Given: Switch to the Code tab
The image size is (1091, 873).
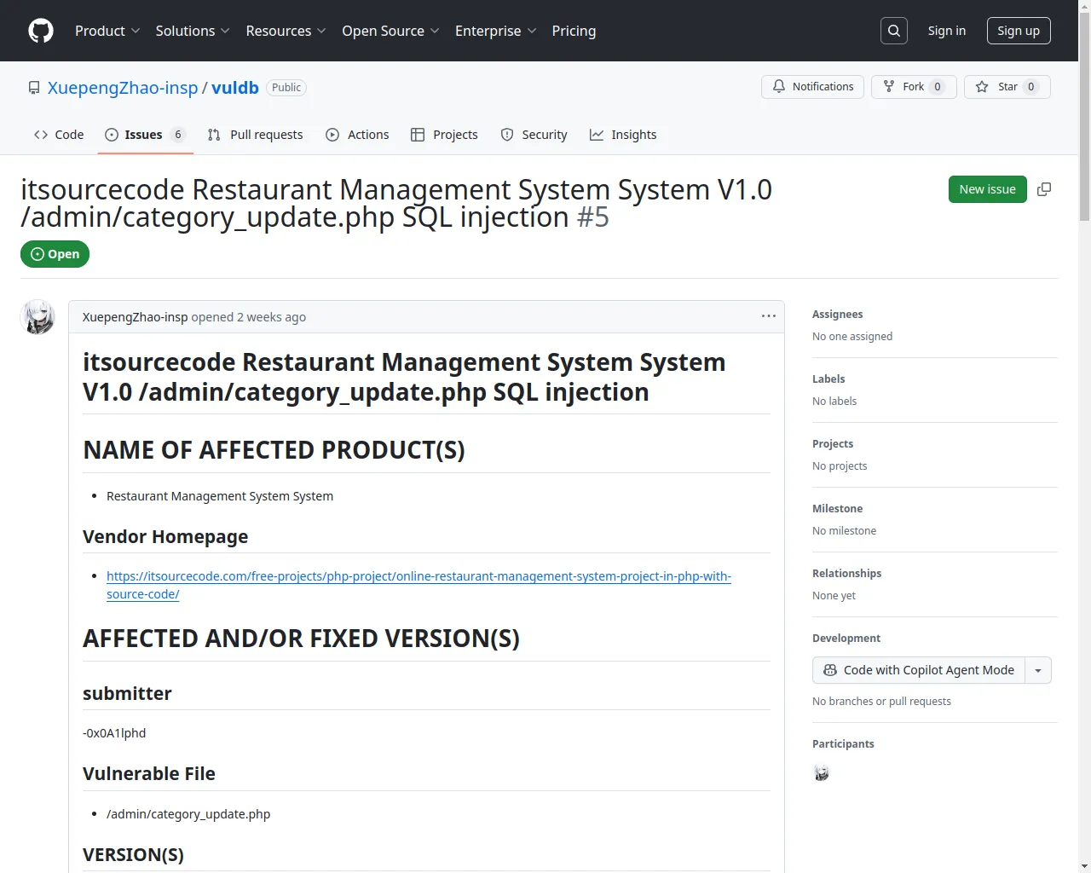Looking at the screenshot, I should 59,135.
